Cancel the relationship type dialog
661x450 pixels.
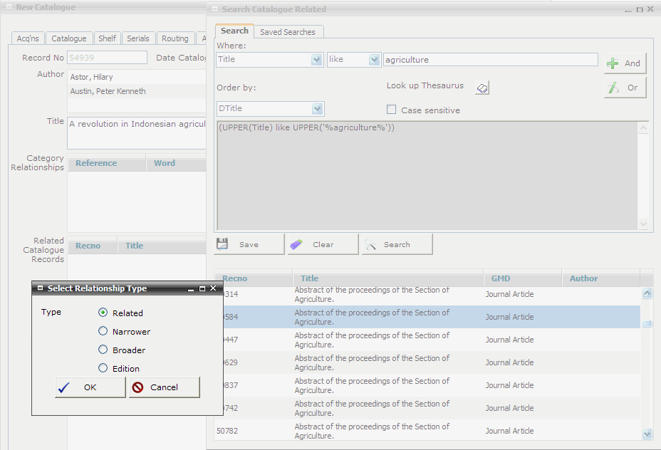(164, 387)
